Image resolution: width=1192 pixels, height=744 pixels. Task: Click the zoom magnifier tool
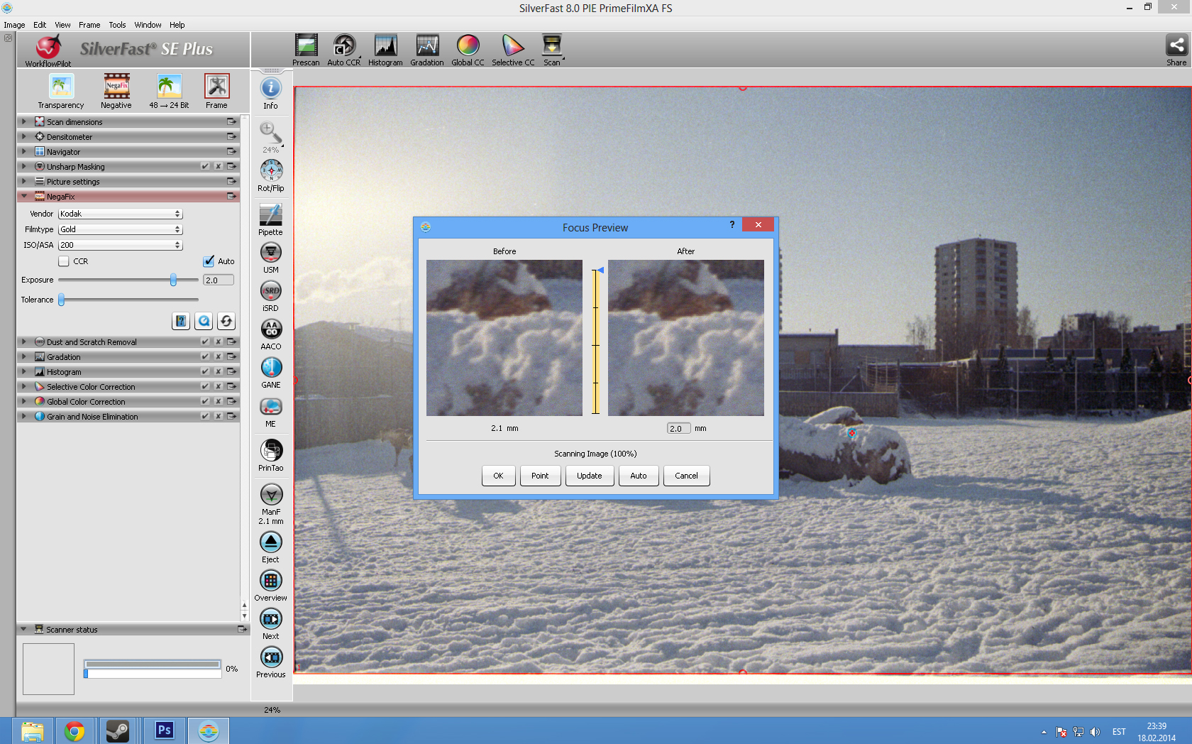[271, 132]
